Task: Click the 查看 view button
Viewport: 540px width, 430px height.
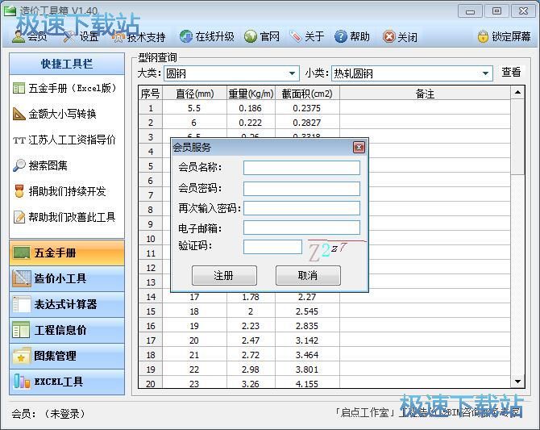Action: tap(511, 72)
